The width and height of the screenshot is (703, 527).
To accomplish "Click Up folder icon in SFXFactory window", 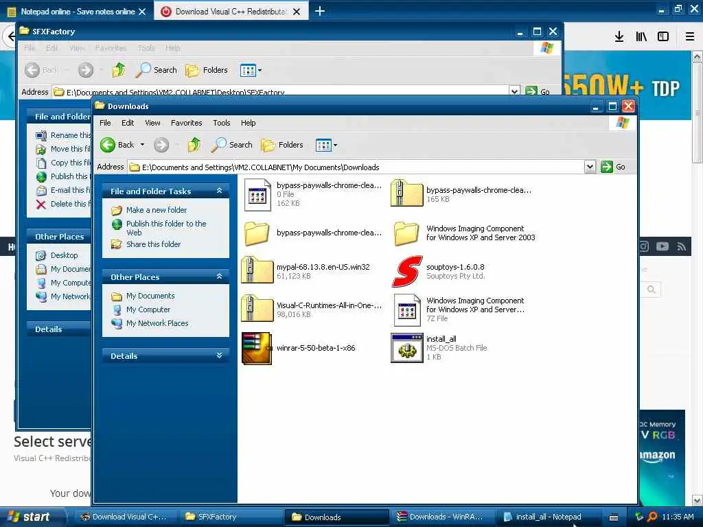I will [119, 70].
